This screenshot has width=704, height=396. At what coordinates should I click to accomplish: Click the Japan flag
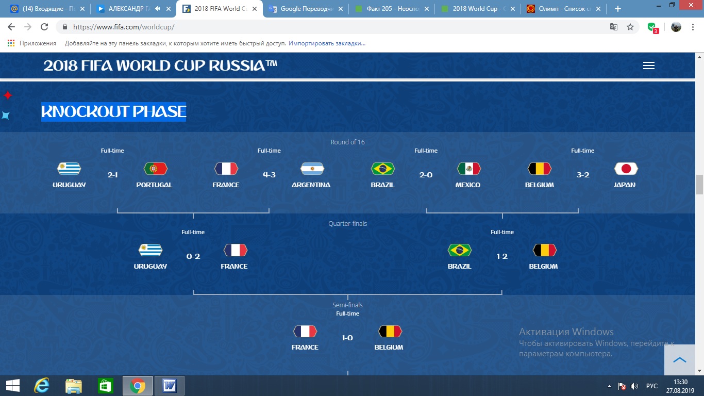coord(626,169)
